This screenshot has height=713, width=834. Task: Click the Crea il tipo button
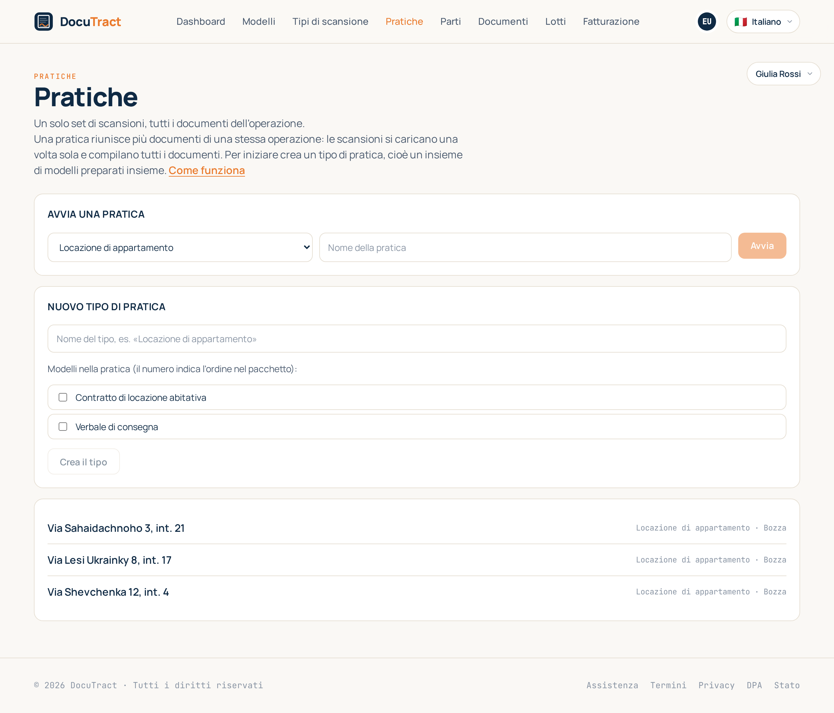click(83, 462)
